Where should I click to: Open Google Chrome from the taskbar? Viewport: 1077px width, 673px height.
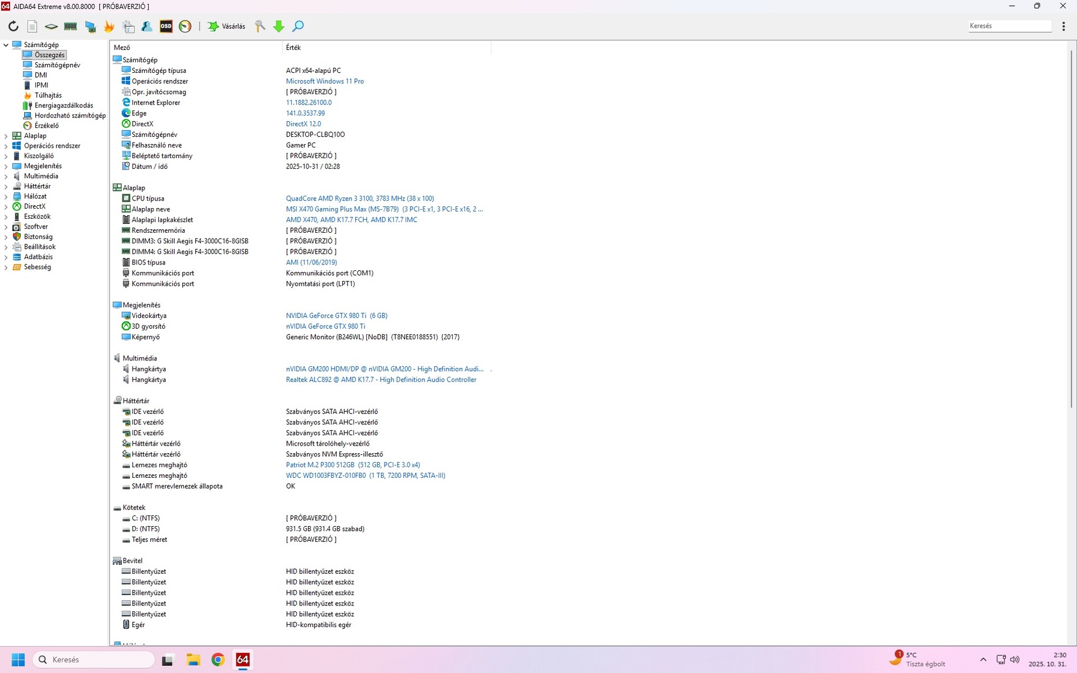(x=218, y=659)
